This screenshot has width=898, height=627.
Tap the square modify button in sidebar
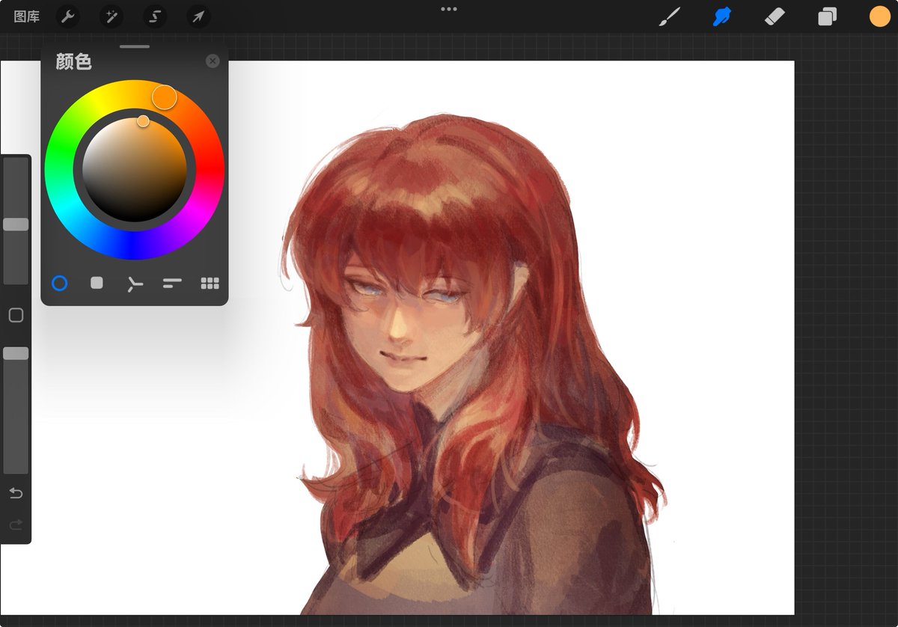click(16, 315)
